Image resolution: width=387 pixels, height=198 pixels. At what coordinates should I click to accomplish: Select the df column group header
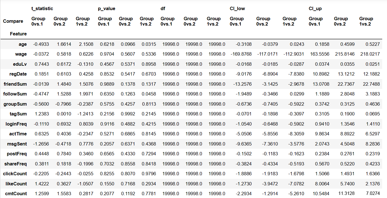pyautogui.click(x=163, y=8)
